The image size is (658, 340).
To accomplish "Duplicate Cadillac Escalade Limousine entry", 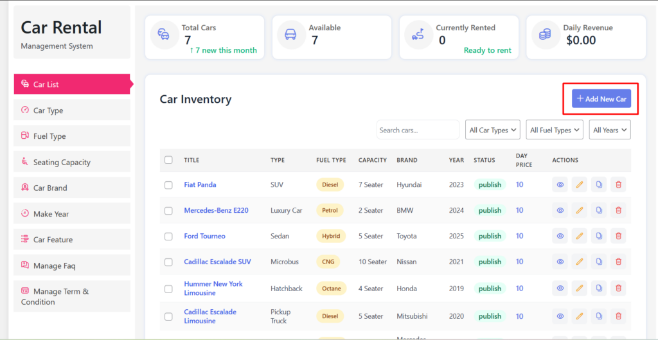I will (599, 316).
